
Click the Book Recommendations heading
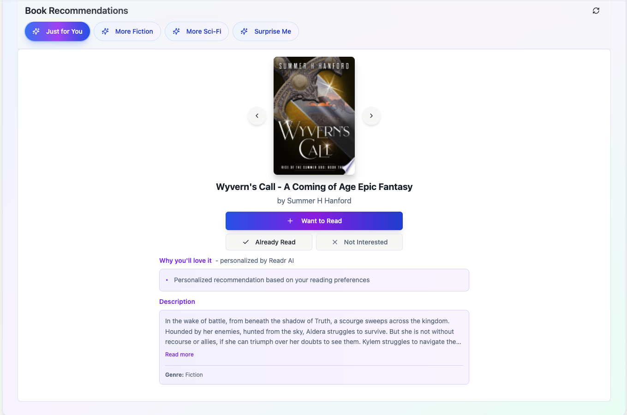[77, 11]
